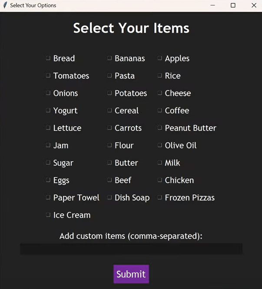
Task: Check the Bread checkbox
Action: pyautogui.click(x=48, y=58)
